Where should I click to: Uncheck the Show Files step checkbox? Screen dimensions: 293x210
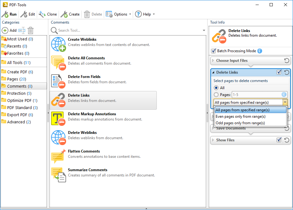click(279, 140)
